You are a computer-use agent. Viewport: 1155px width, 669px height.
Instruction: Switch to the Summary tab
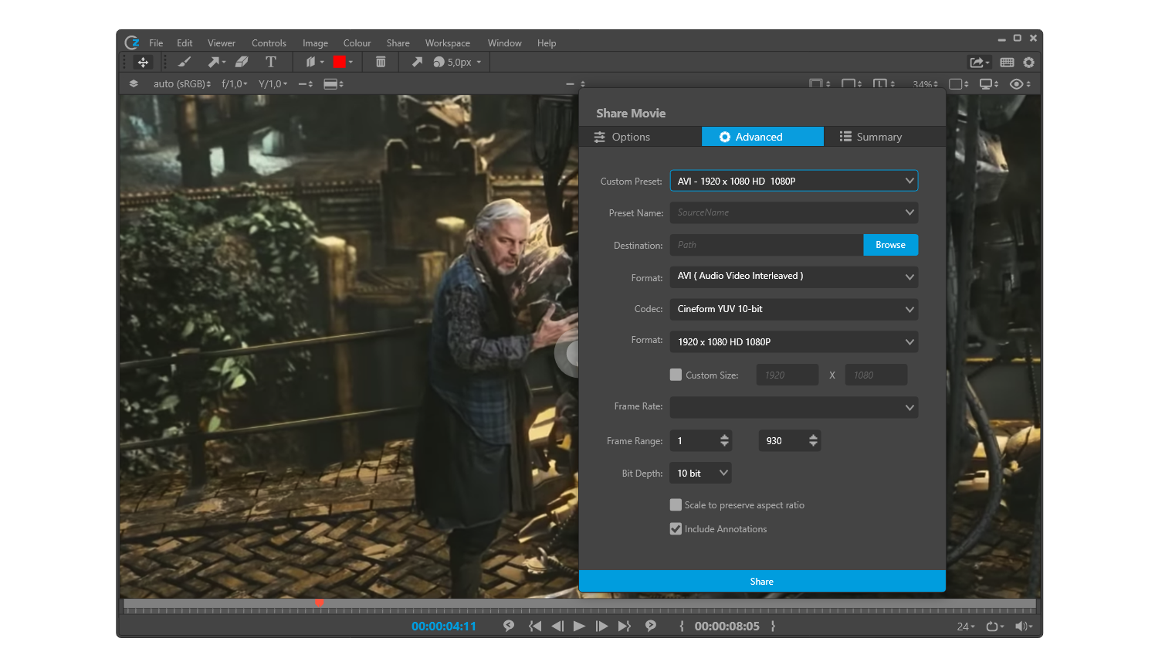[884, 137]
